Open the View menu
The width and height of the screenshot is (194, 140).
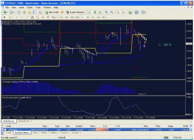tap(14, 7)
